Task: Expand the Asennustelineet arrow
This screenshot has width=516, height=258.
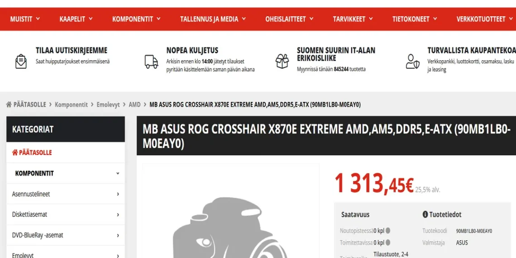Action: (x=118, y=194)
